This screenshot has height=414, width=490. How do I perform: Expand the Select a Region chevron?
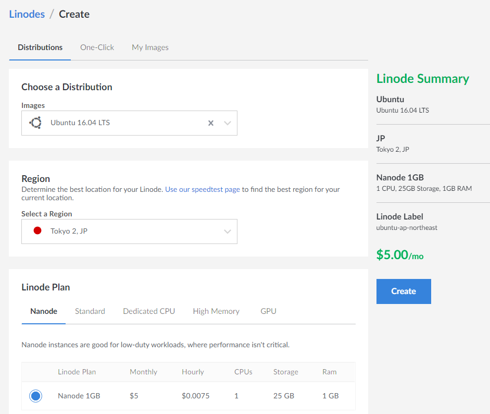click(228, 232)
